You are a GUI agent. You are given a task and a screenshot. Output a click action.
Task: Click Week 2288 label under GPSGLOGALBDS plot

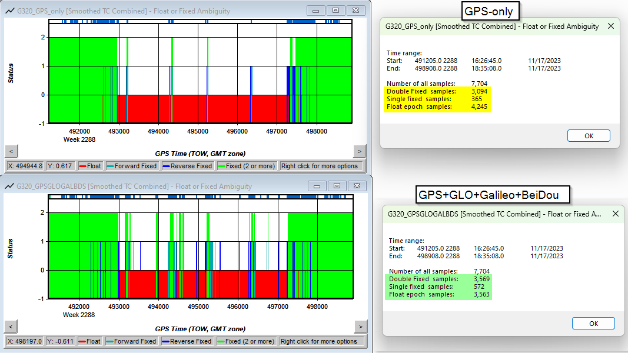79,315
